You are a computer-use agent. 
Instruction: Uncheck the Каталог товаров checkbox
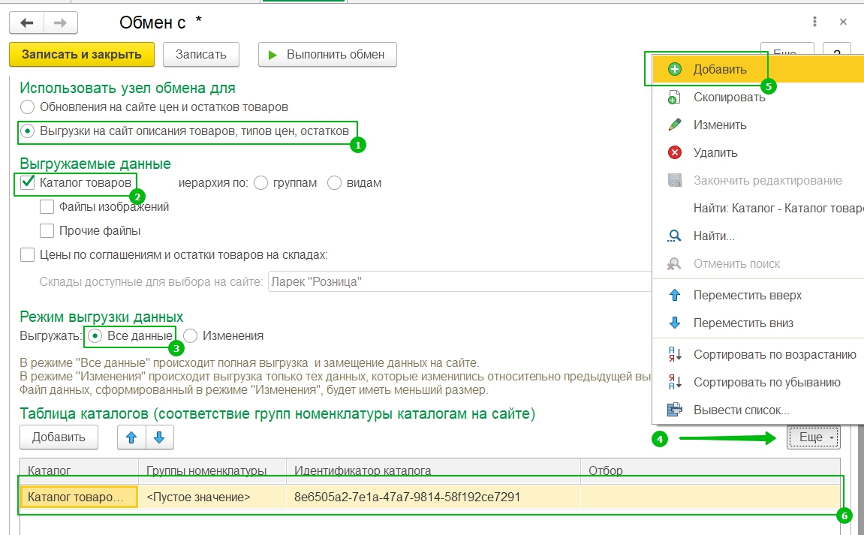[29, 182]
